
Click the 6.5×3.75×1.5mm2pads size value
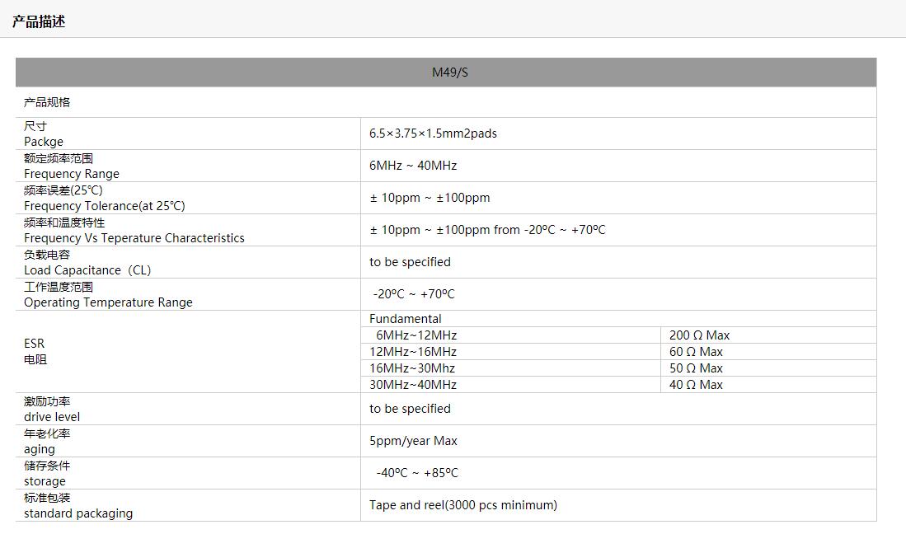click(433, 133)
